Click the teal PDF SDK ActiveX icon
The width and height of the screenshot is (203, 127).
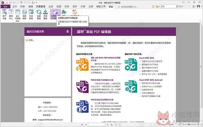click(131, 87)
